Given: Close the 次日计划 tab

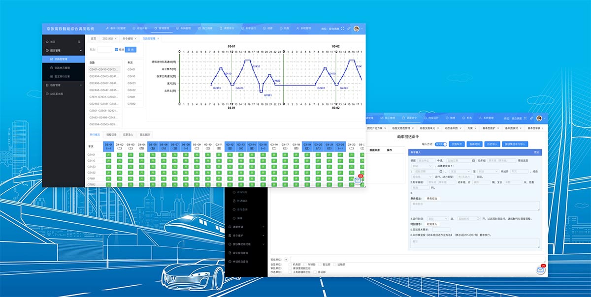Looking at the screenshot, I should point(116,38).
